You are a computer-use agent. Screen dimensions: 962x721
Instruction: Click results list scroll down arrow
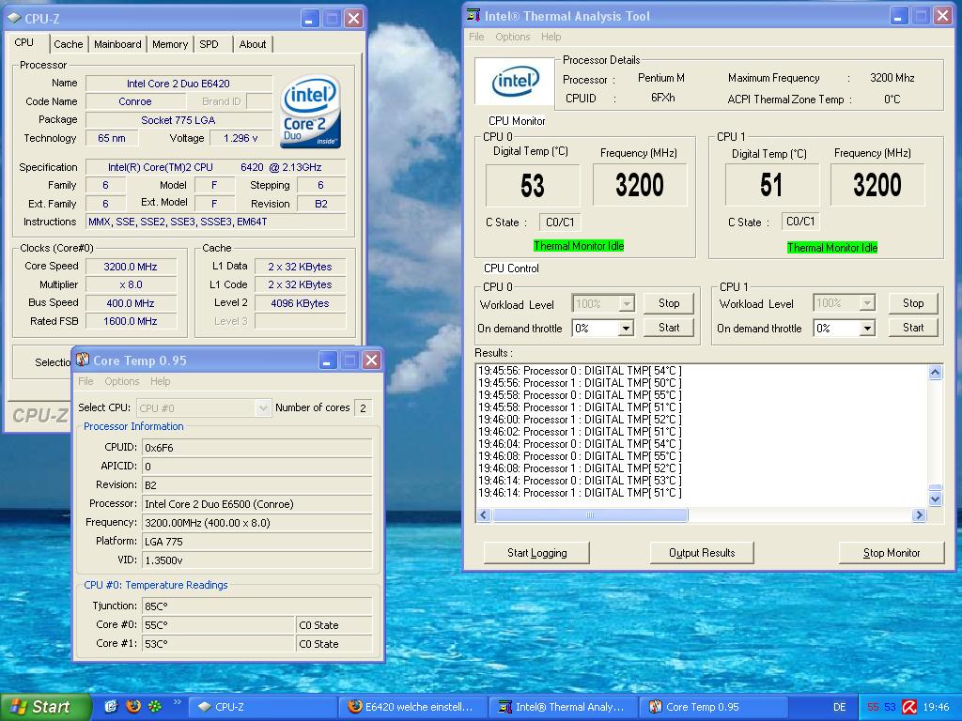[x=935, y=499]
